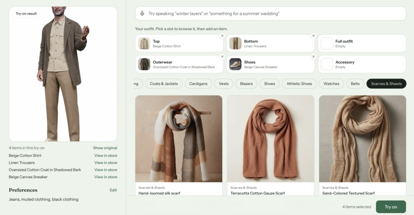
Task: Click the Linen Trousers item name in list
Action: [22, 163]
